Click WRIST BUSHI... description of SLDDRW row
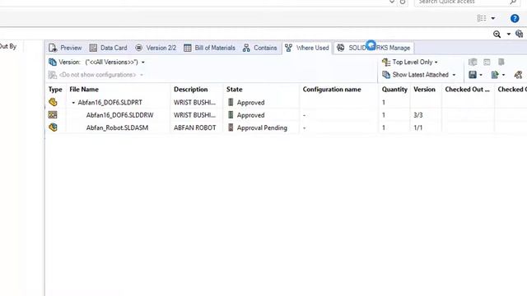This screenshot has width=527, height=296. pos(194,115)
